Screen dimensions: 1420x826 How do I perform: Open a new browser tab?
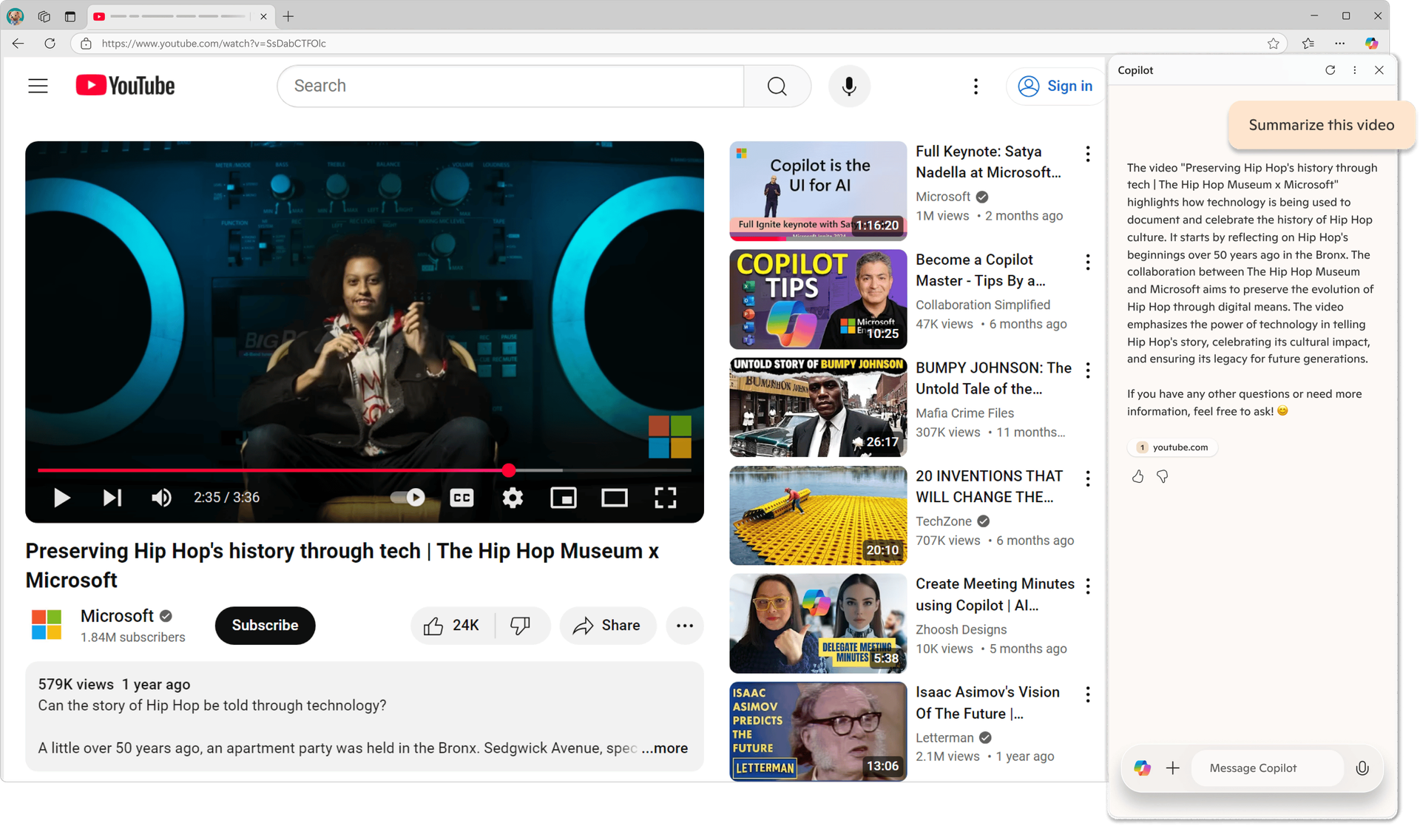(x=288, y=16)
